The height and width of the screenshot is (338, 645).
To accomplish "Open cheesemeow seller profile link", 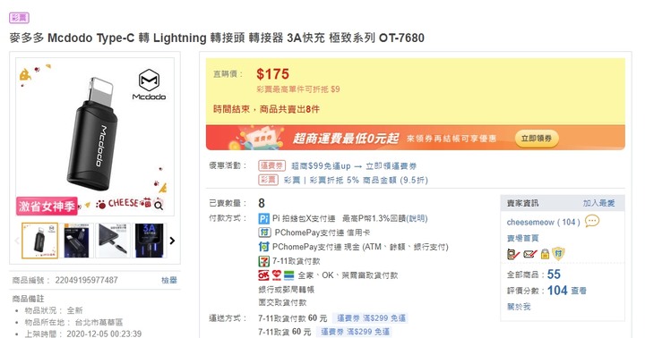I will tap(530, 222).
